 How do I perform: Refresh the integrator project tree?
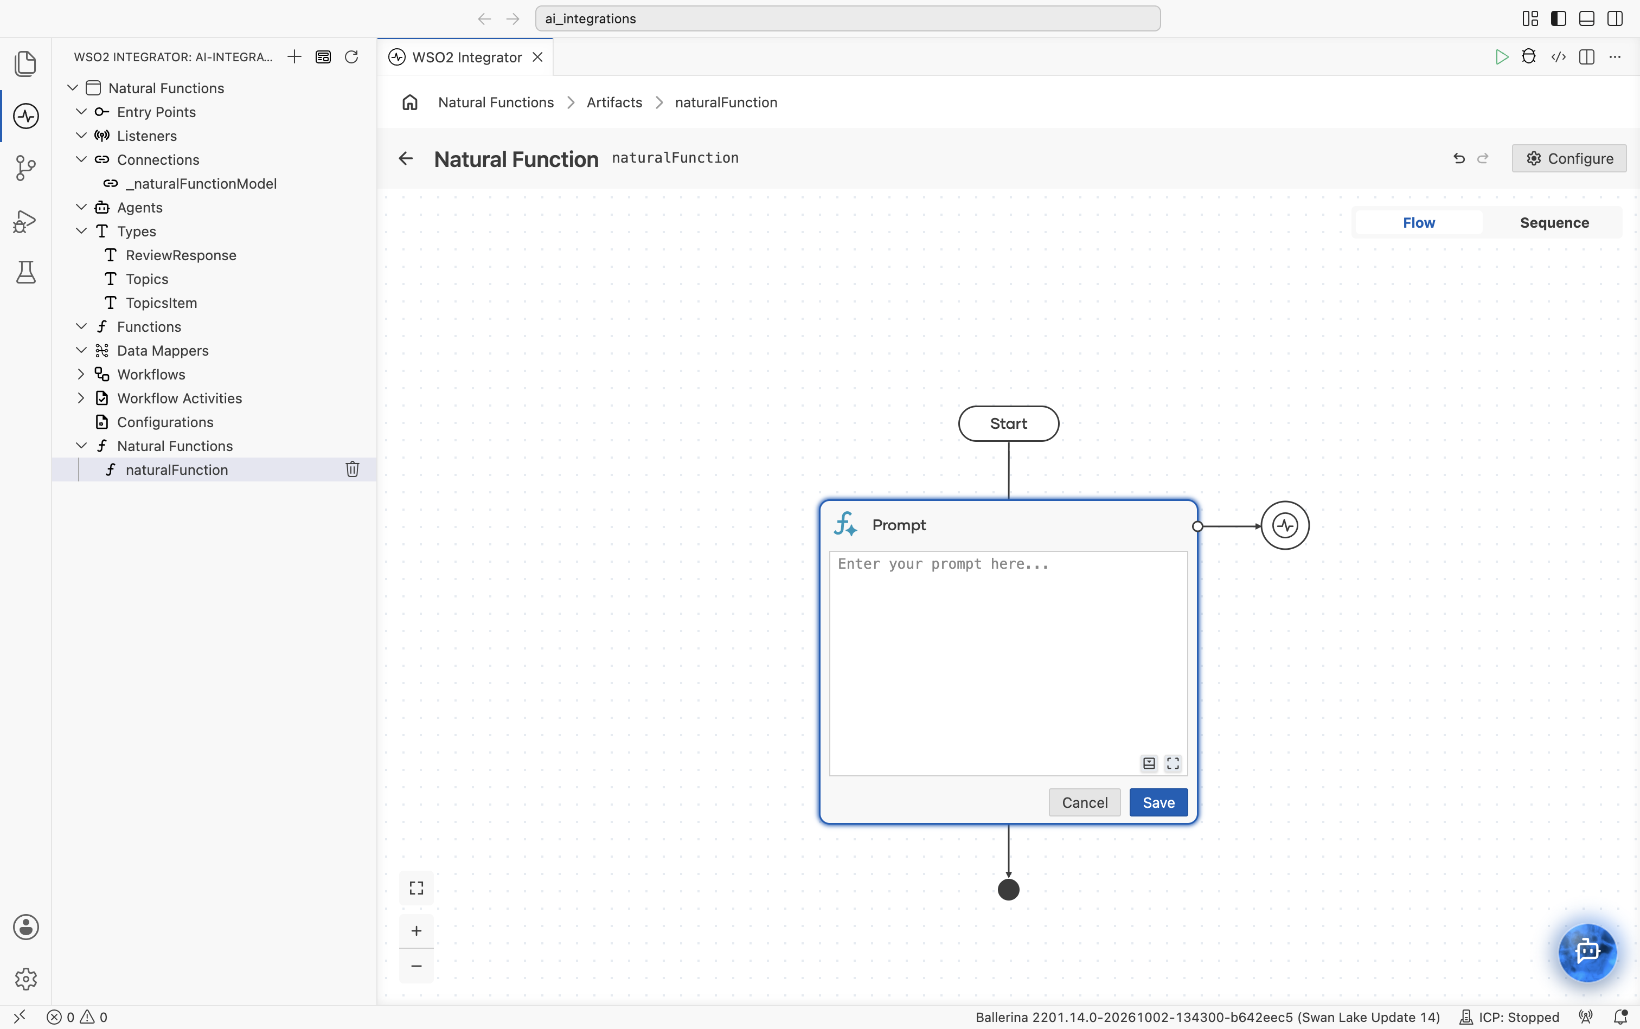tap(351, 56)
